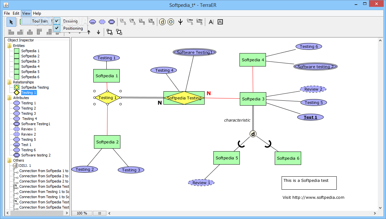Viewport: 386px width, 219px height.
Task: Choose the plain text 'A' tool
Action: tap(211, 22)
